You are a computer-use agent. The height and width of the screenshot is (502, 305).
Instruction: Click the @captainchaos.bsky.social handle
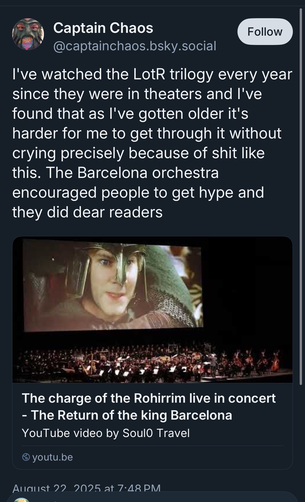point(135,46)
